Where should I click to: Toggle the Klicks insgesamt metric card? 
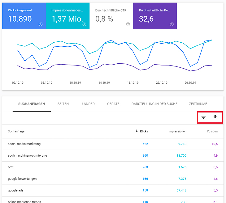click(x=24, y=16)
